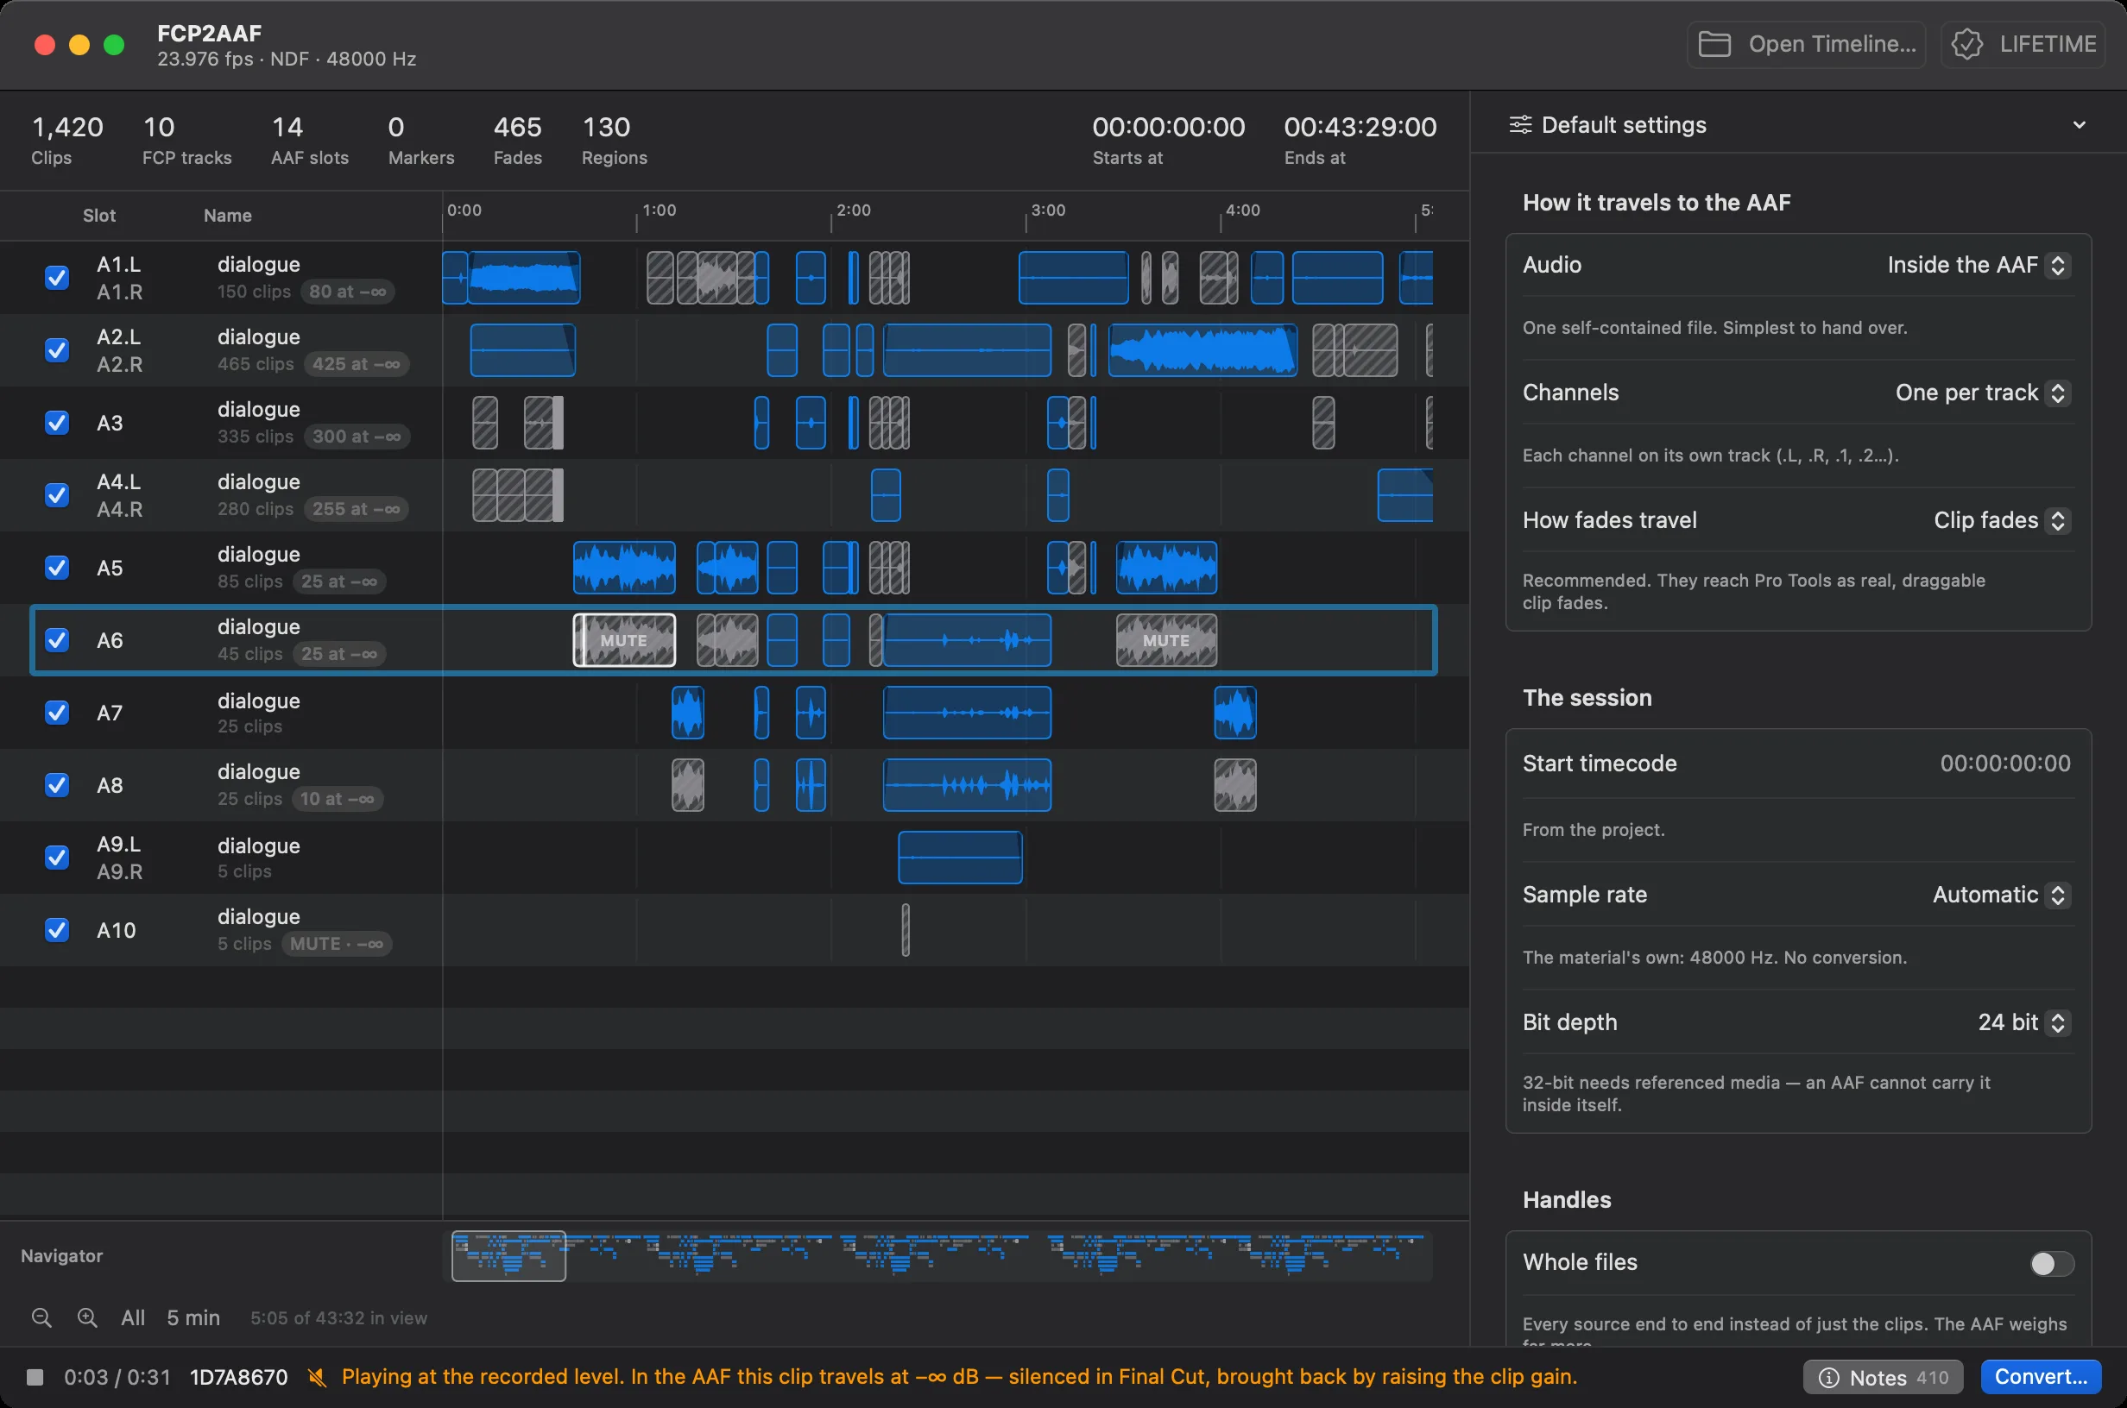2127x1408 pixels.
Task: Select the A7 track row label
Action: click(x=110, y=713)
